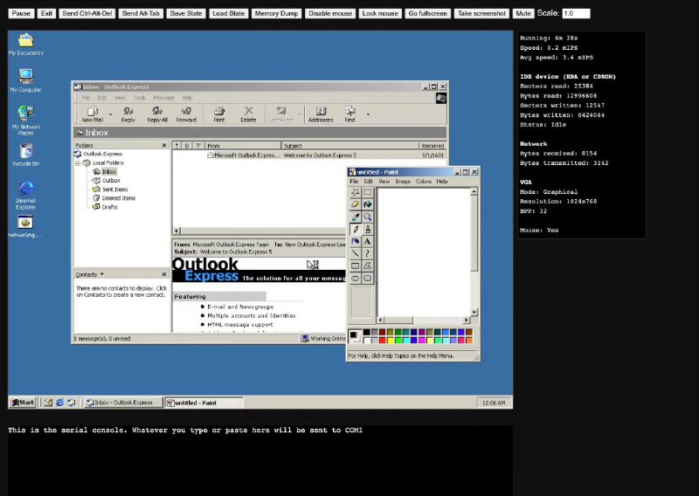Toggle the emulator Pause button
Screen dimensions: 699x496
[21, 13]
